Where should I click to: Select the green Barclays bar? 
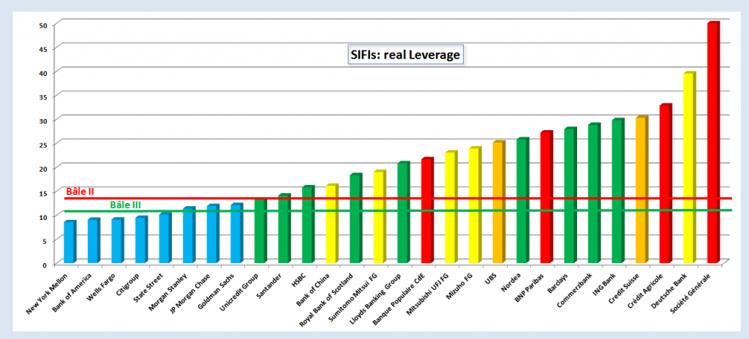(x=570, y=195)
